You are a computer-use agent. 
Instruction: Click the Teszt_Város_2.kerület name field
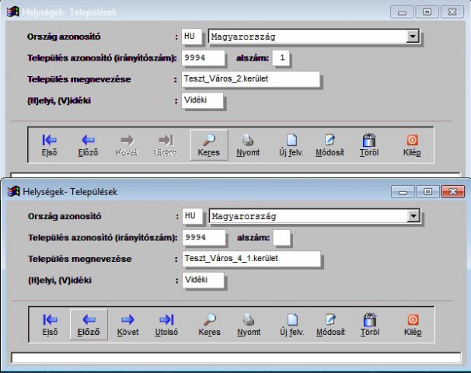[x=249, y=79]
